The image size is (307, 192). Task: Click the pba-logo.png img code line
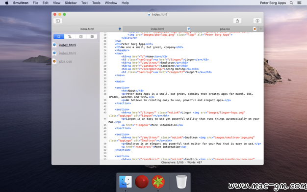coord(180,35)
